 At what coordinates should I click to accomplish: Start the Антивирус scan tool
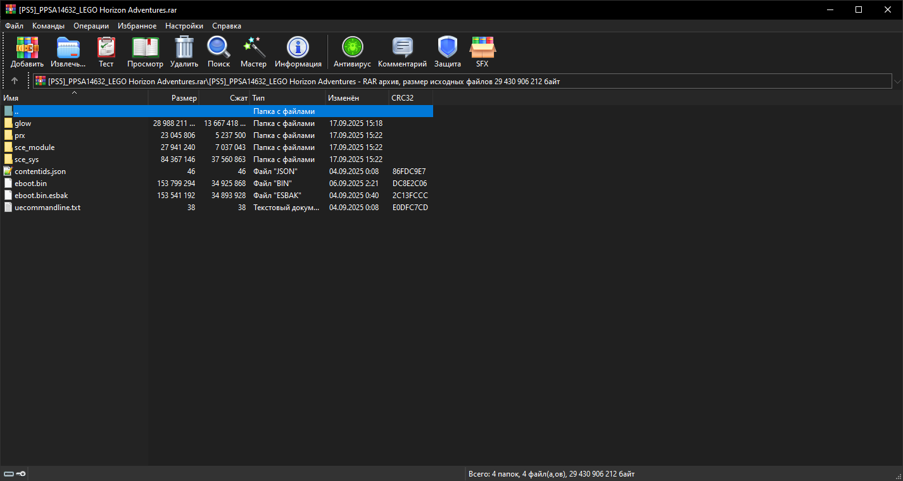coord(352,47)
